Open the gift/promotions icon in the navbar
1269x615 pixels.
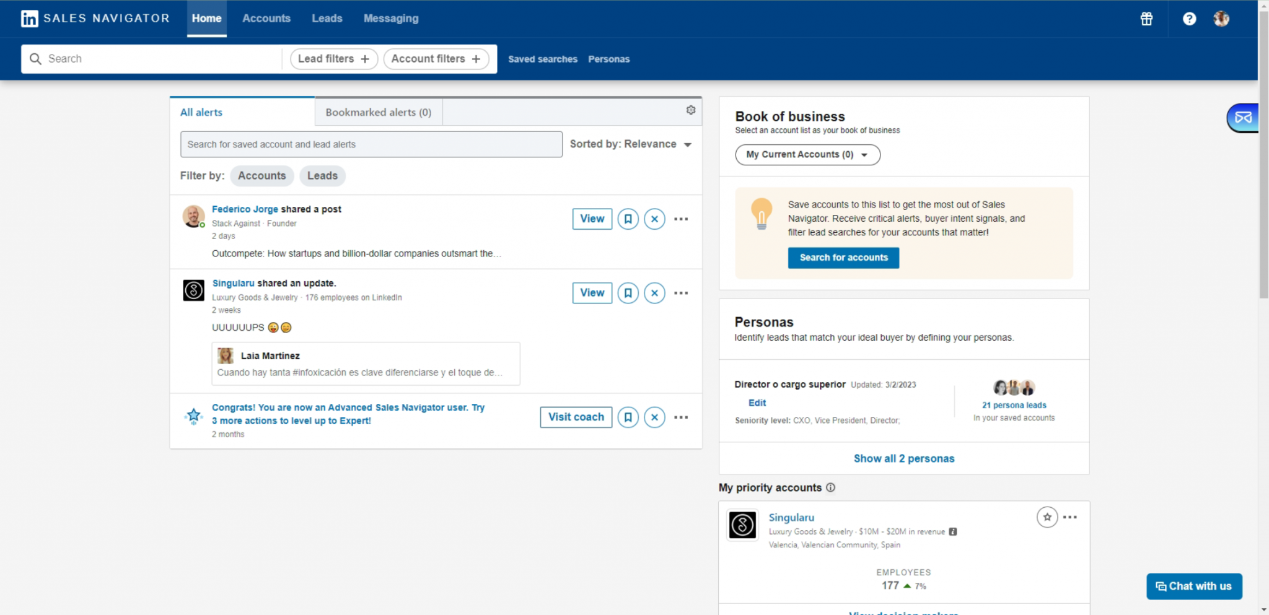pos(1146,19)
